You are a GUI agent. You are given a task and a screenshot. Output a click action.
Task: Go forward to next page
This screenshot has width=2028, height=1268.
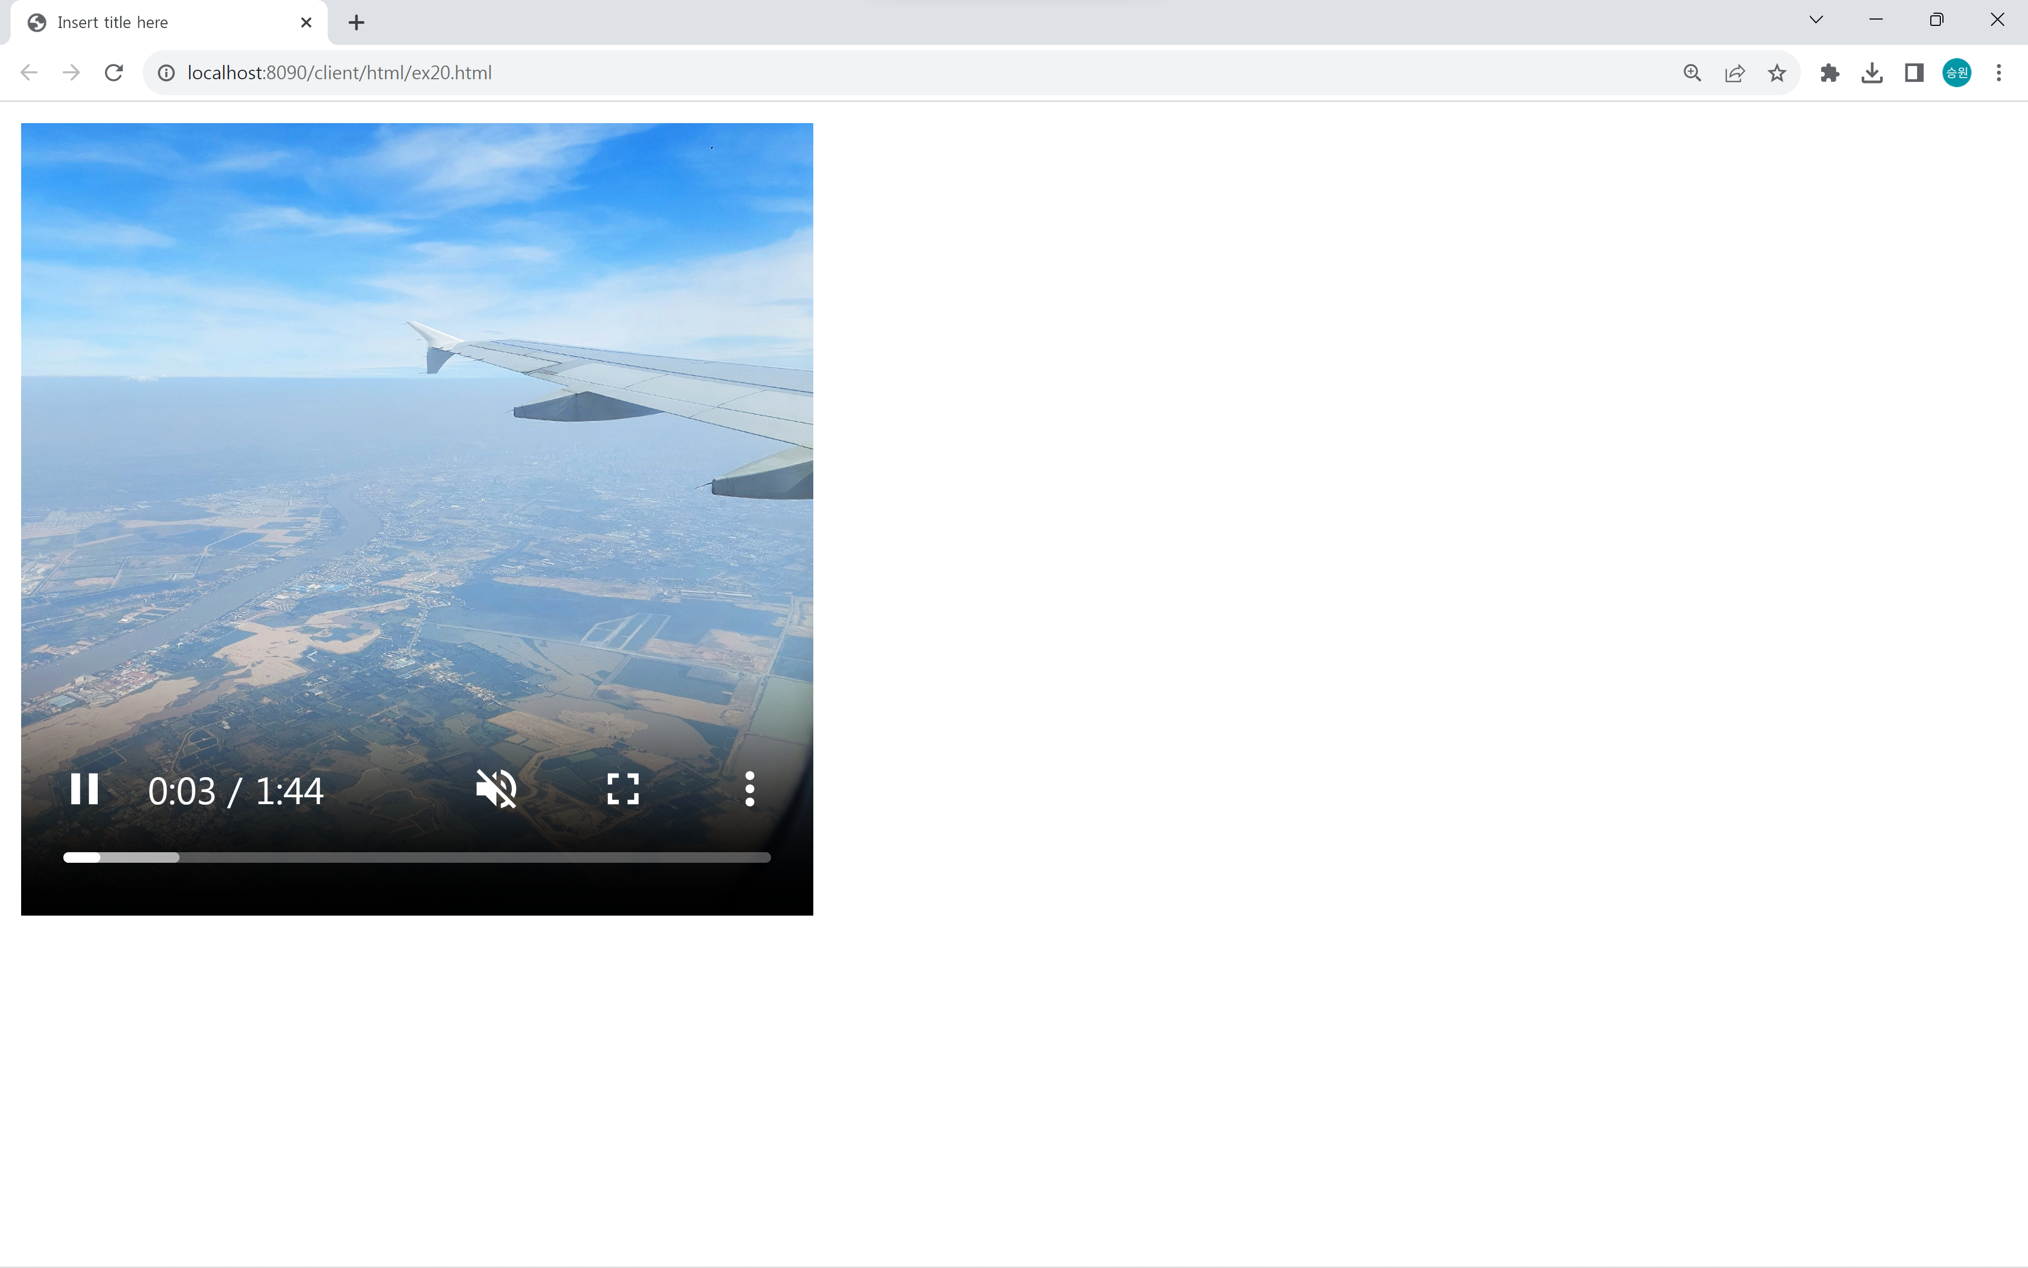(71, 73)
